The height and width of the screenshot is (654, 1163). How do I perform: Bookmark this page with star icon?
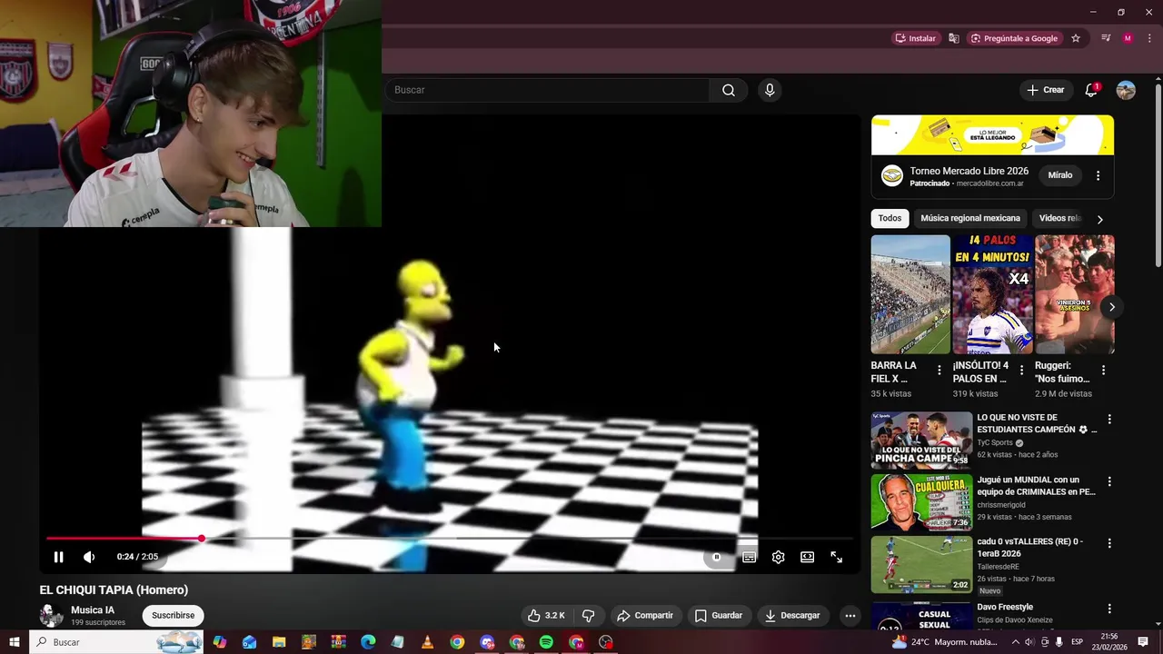point(1076,38)
